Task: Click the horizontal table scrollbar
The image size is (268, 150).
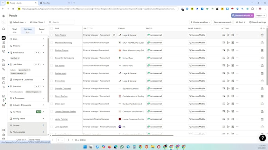Action: pyautogui.click(x=112, y=135)
